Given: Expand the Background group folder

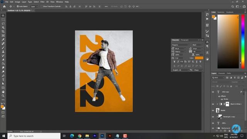Looking at the screenshot, I should pos(216,128).
